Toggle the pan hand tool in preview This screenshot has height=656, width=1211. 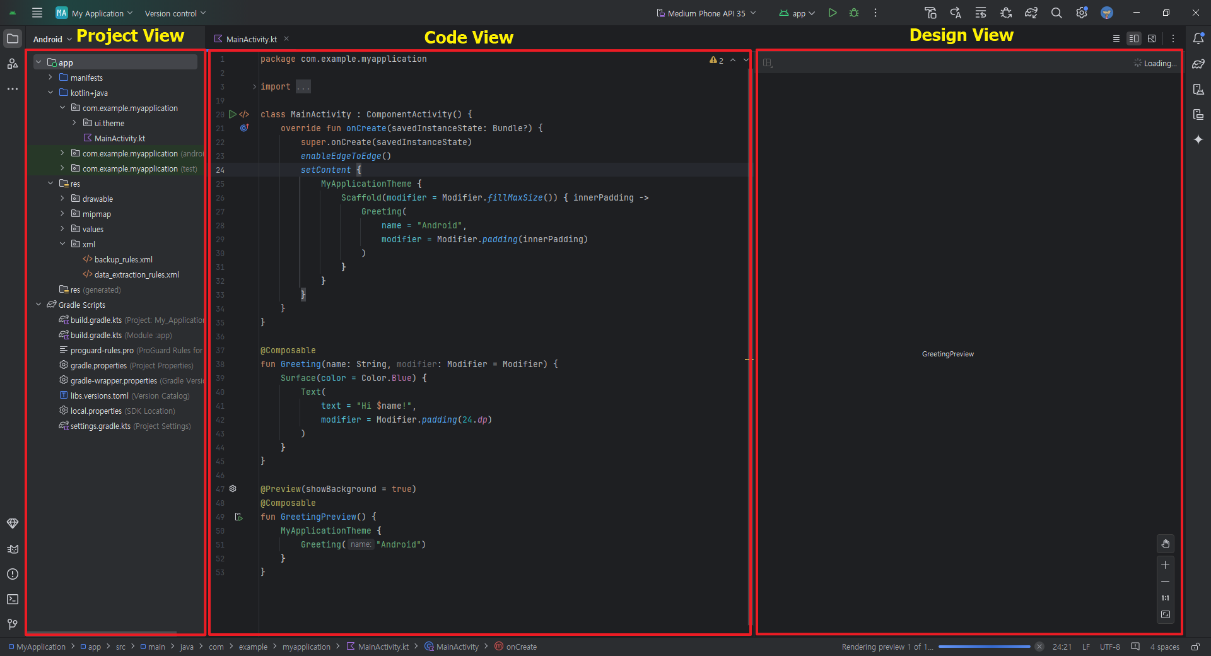(1166, 544)
